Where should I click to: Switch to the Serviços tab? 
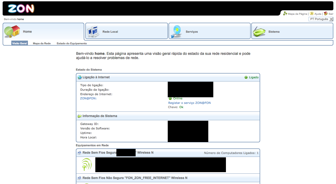[210, 31]
